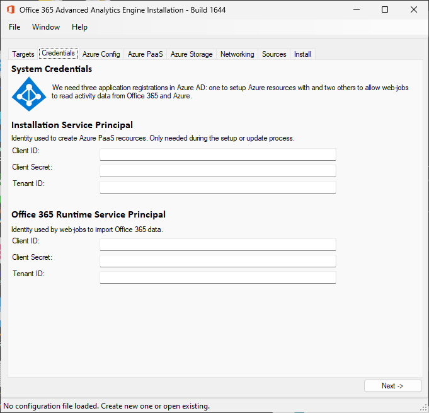Click the 'System Credentials' heading
429x413 pixels.
click(52, 69)
